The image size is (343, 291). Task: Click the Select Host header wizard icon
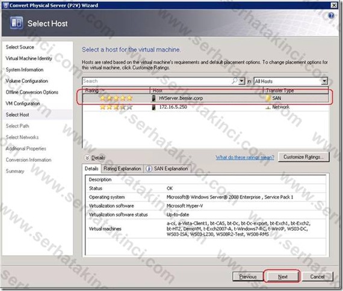pyautogui.click(x=16, y=23)
